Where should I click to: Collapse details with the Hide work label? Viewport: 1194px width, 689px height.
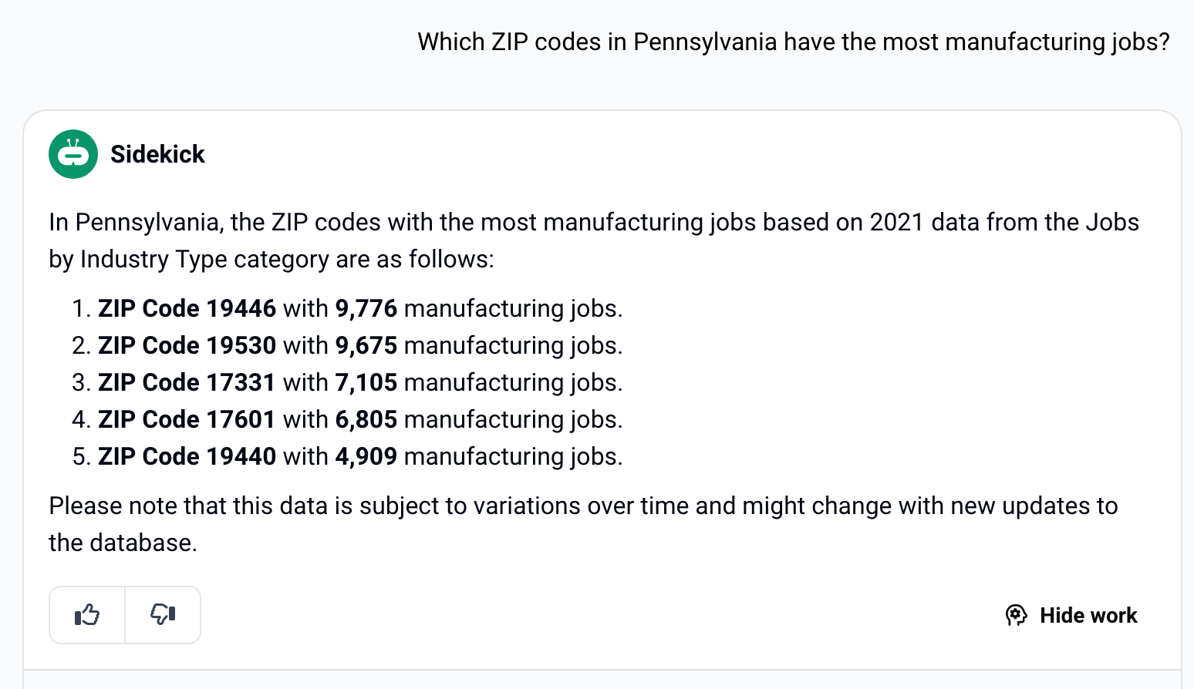tap(1088, 615)
